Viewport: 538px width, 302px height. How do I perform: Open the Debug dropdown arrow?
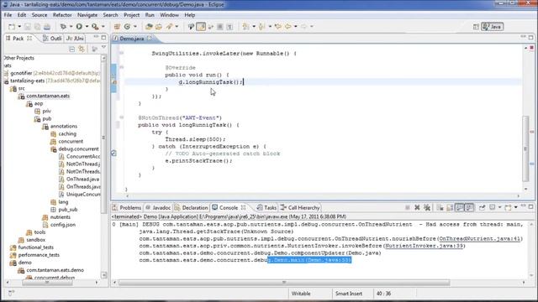pyautogui.click(x=71, y=26)
